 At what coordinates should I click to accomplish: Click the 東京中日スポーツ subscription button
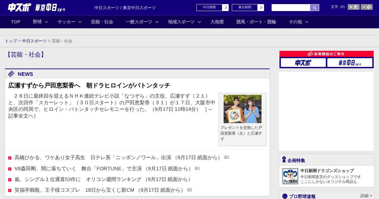point(350,63)
